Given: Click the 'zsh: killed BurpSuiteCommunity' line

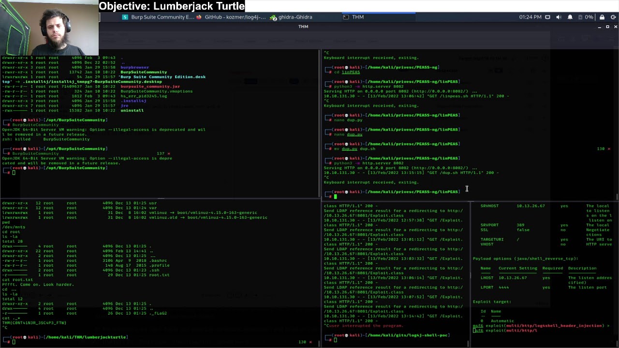Looking at the screenshot, I should pos(46,139).
